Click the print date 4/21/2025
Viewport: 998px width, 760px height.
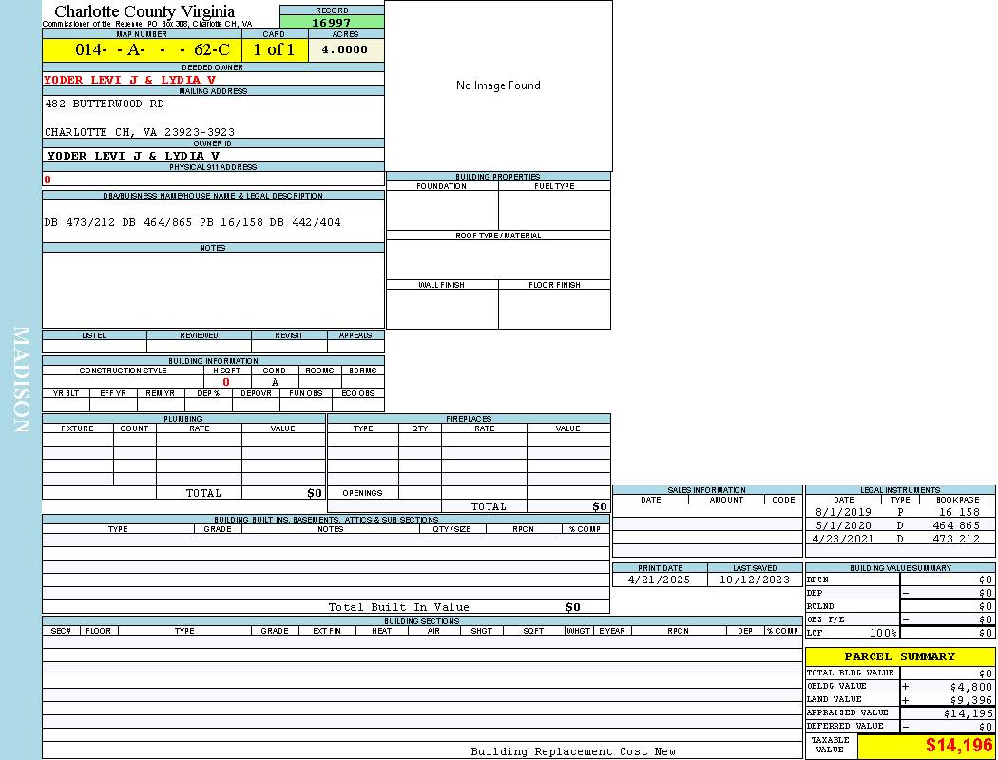(660, 579)
